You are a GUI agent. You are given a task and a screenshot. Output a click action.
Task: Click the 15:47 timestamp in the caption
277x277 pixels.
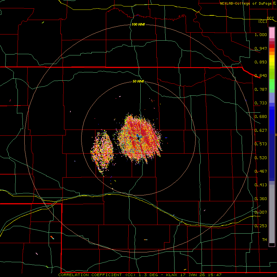(214, 275)
